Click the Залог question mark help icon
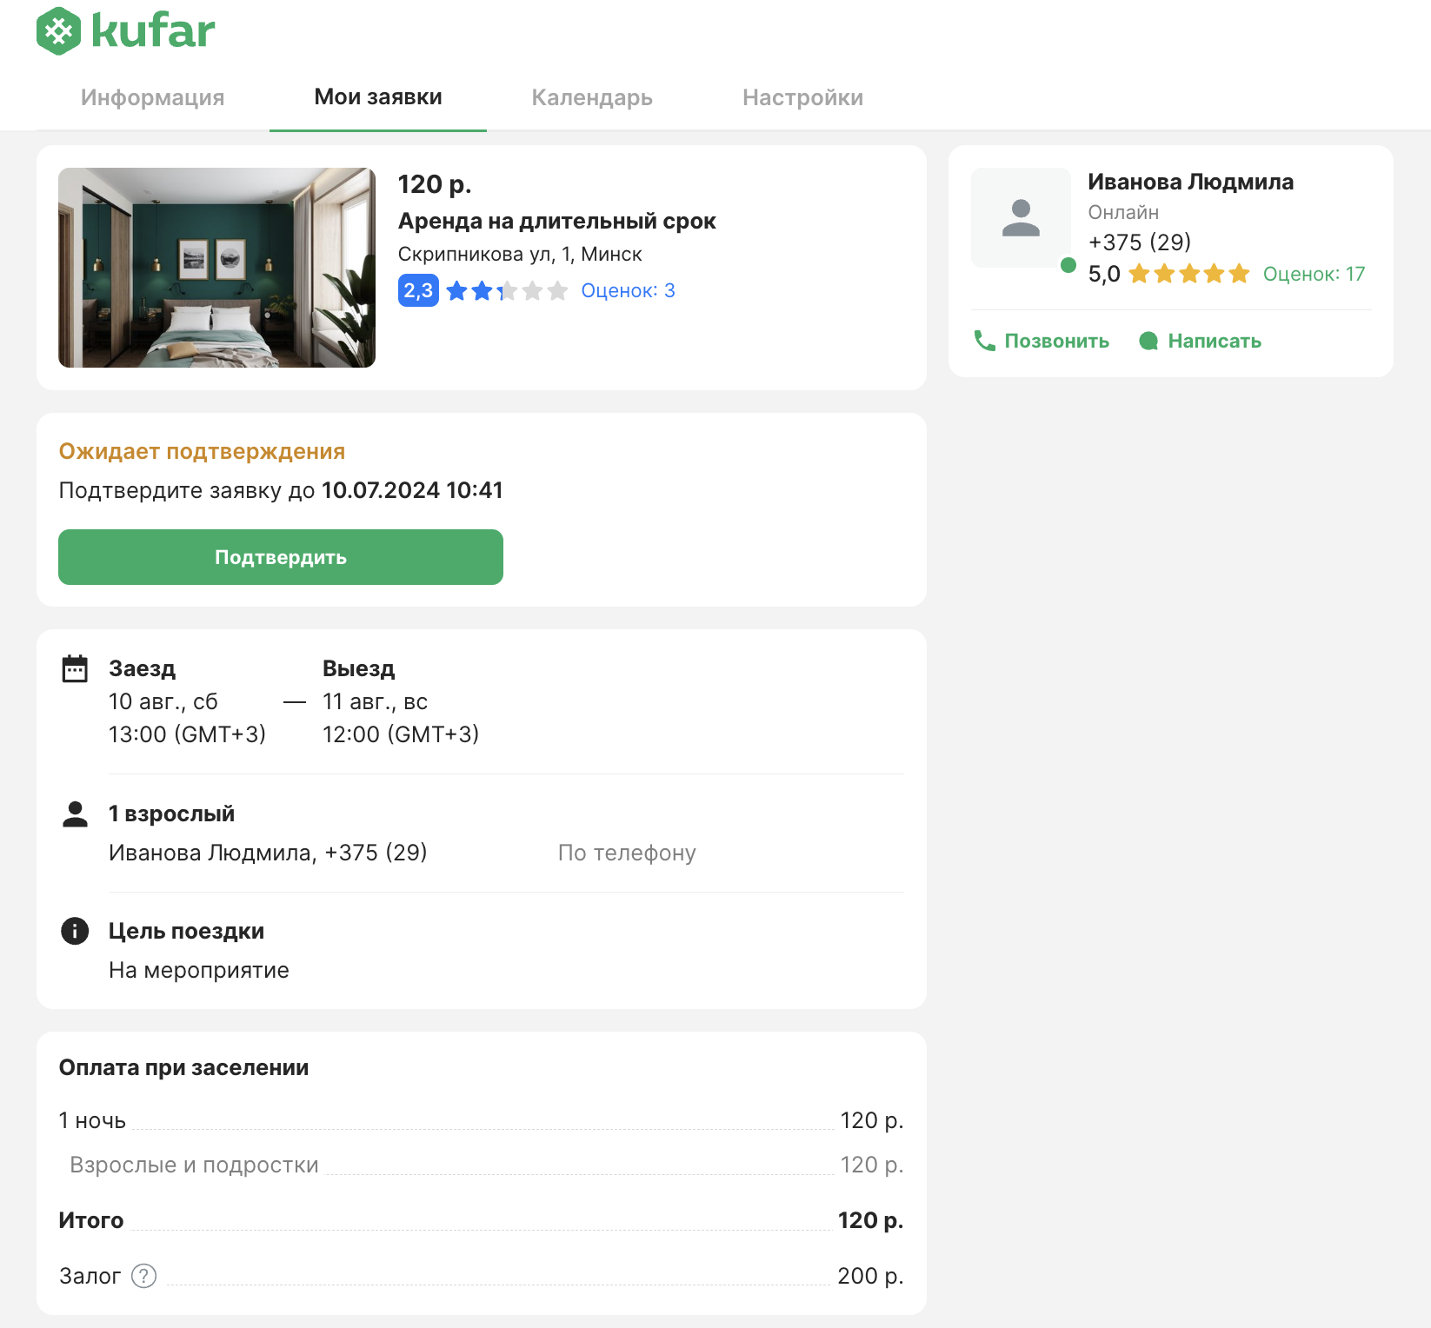 pos(143,1276)
